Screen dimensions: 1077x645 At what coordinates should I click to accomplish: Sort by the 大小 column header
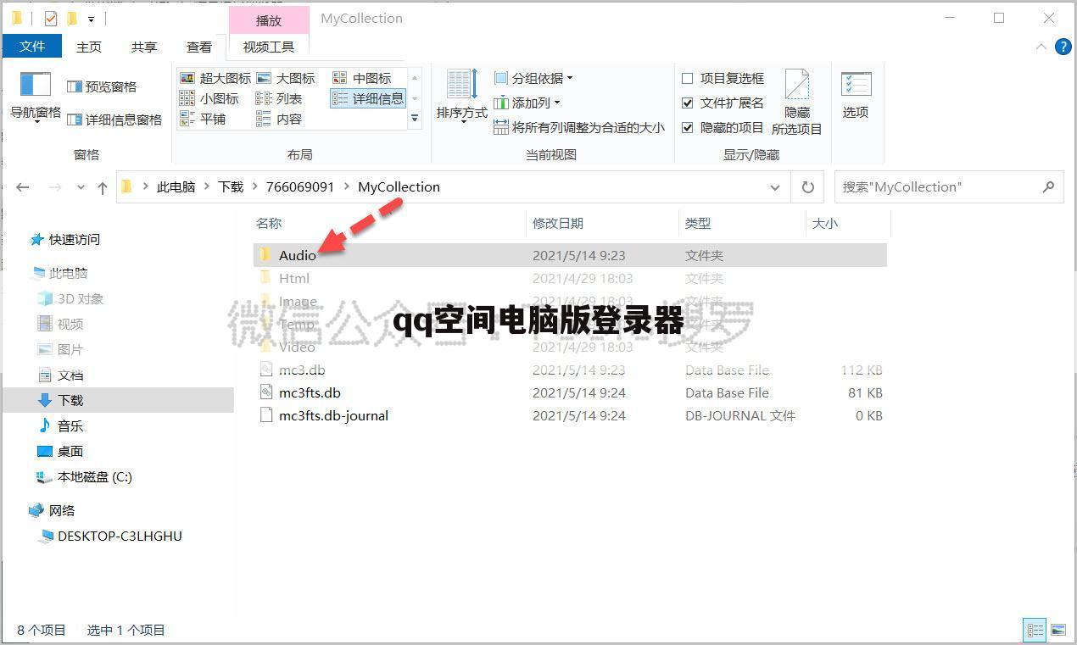[825, 223]
